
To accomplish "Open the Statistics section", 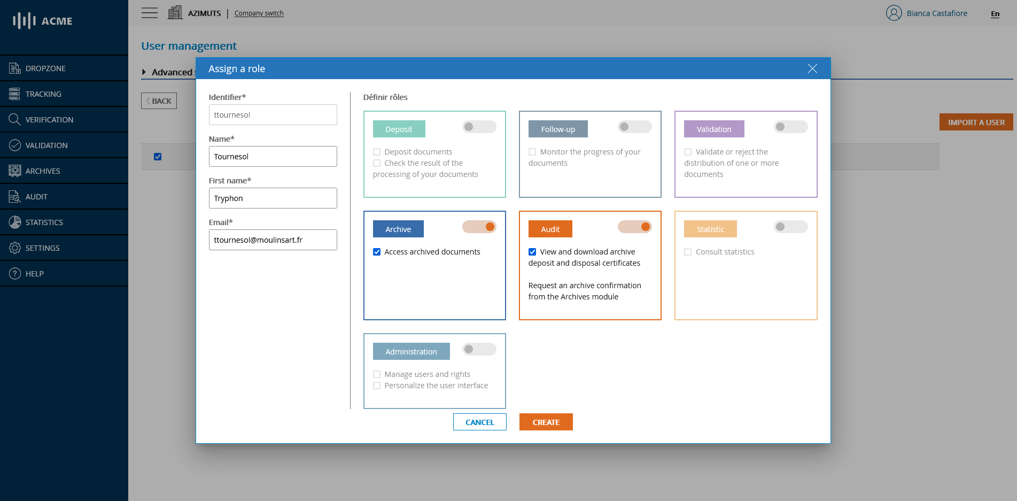I will click(44, 222).
